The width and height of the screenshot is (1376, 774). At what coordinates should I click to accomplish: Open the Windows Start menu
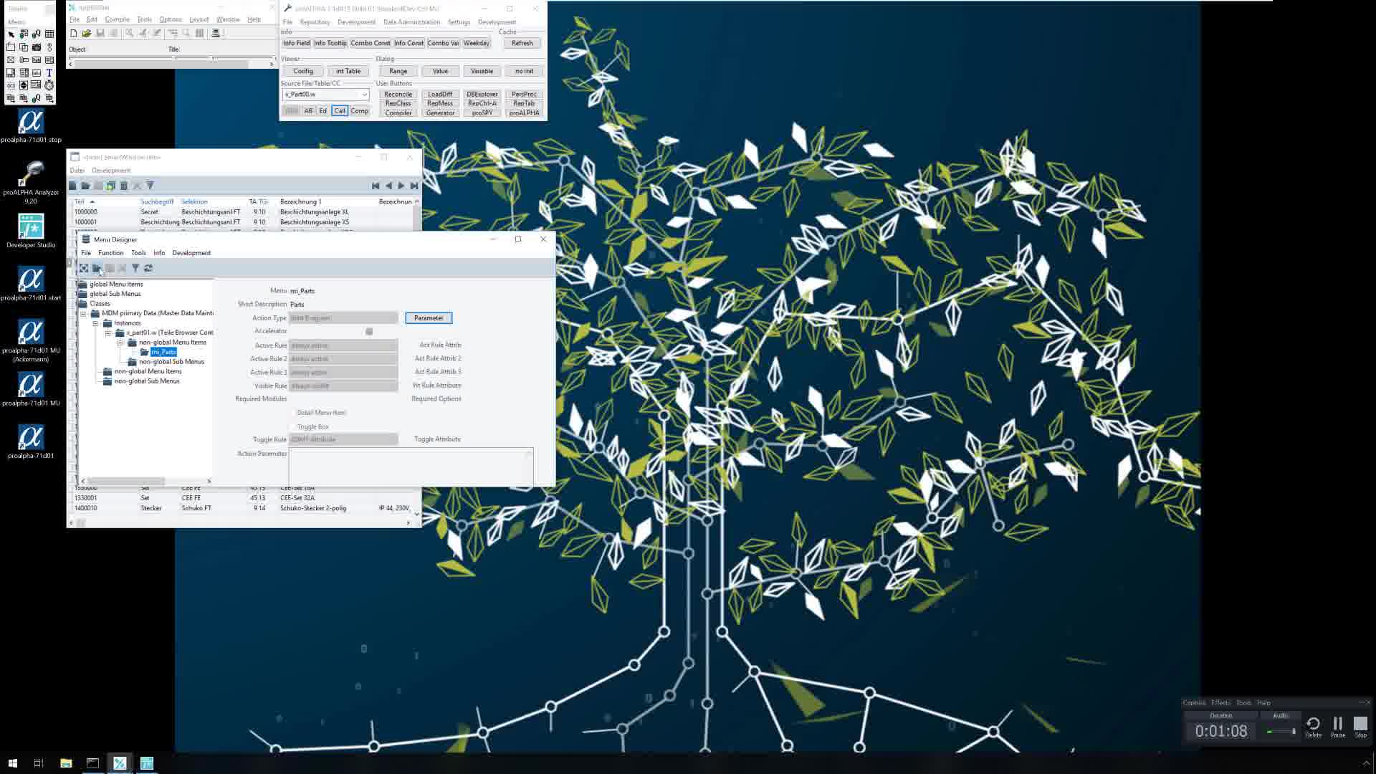(12, 763)
